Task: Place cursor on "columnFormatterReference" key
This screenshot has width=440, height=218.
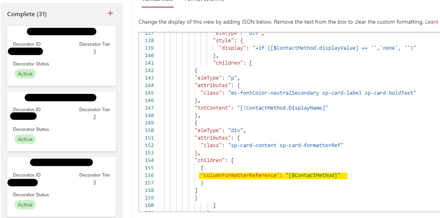Action: 240,175
